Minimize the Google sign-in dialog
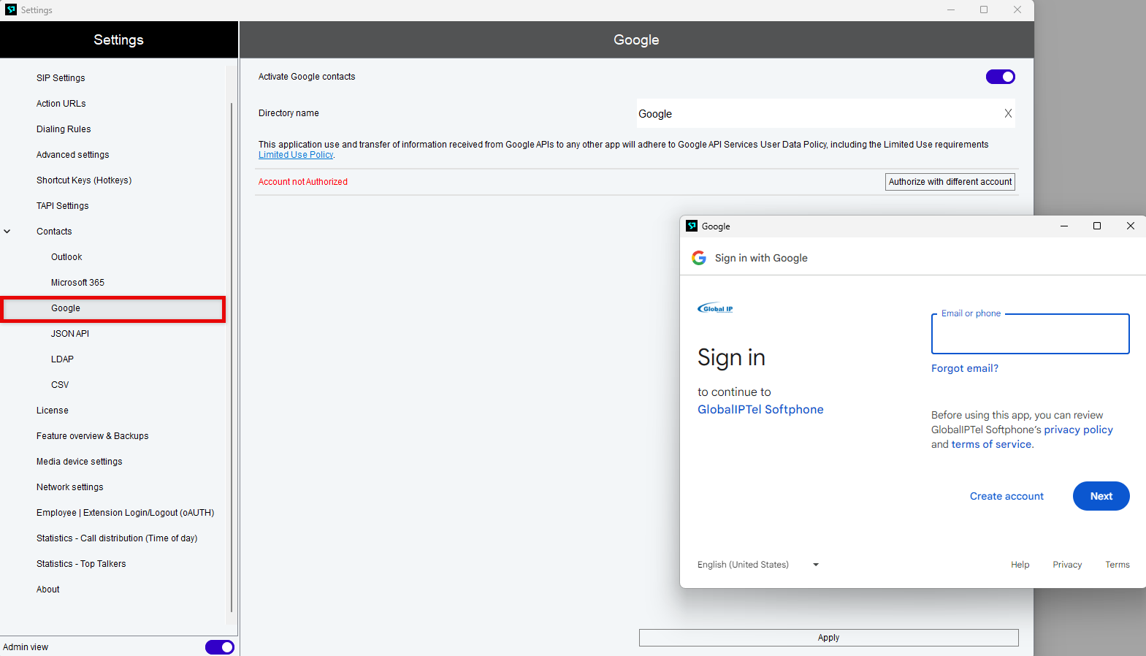Viewport: 1146px width, 656px height. coord(1063,226)
